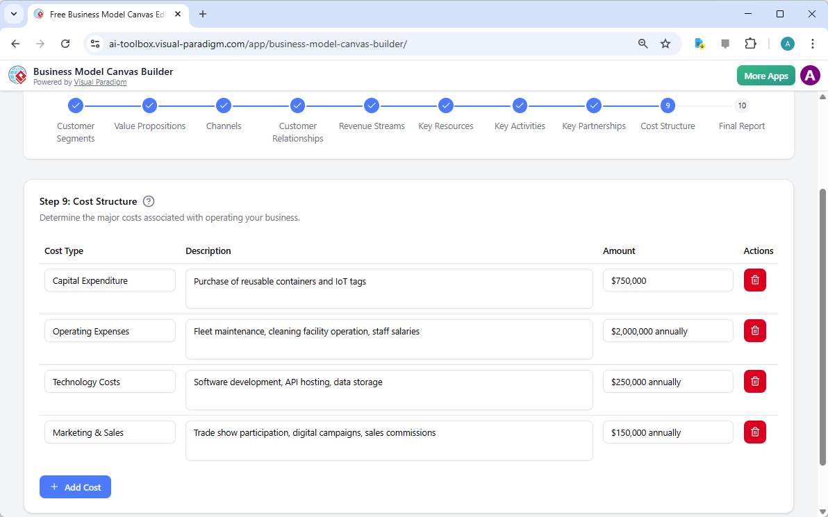Delete the Technology Costs row
Viewport: 828px width, 517px height.
click(x=755, y=381)
